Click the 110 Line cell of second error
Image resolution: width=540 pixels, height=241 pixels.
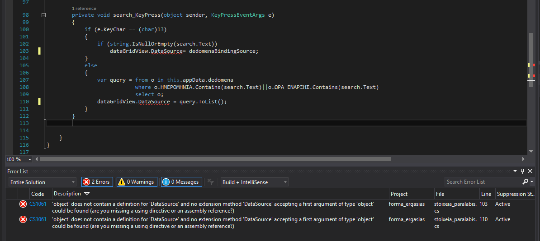pyautogui.click(x=483, y=219)
